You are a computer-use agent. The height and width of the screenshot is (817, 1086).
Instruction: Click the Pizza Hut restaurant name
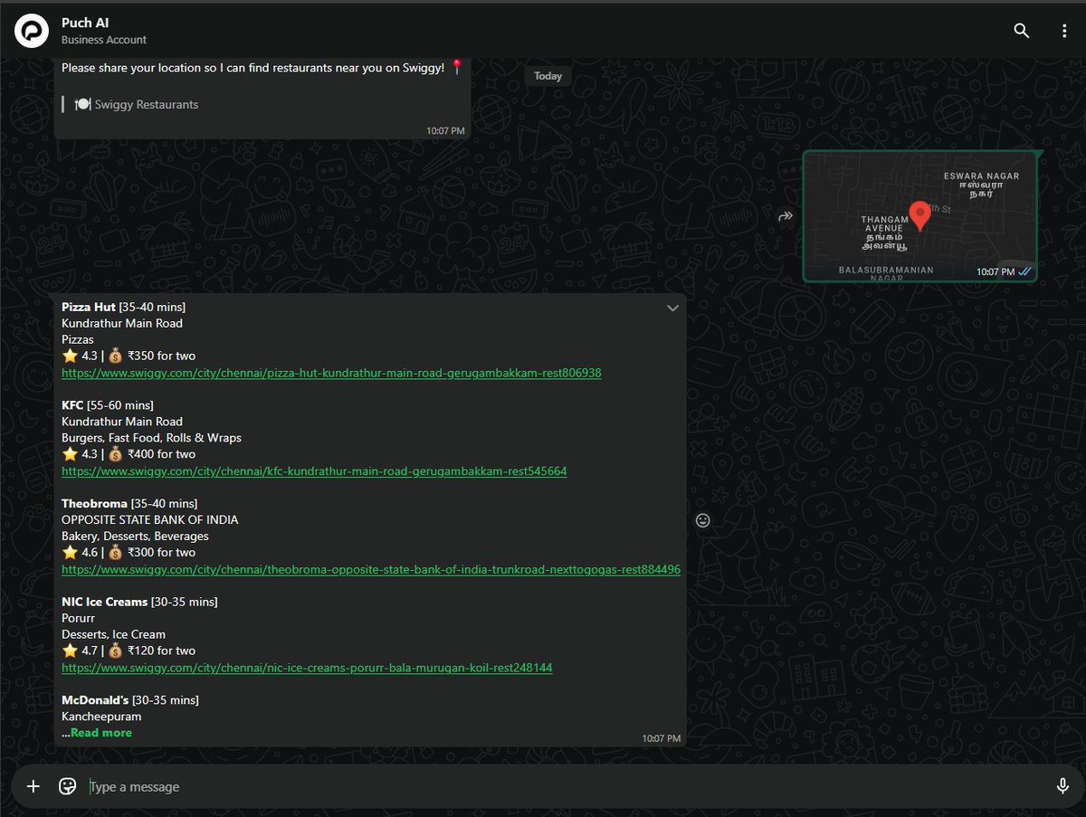point(89,307)
